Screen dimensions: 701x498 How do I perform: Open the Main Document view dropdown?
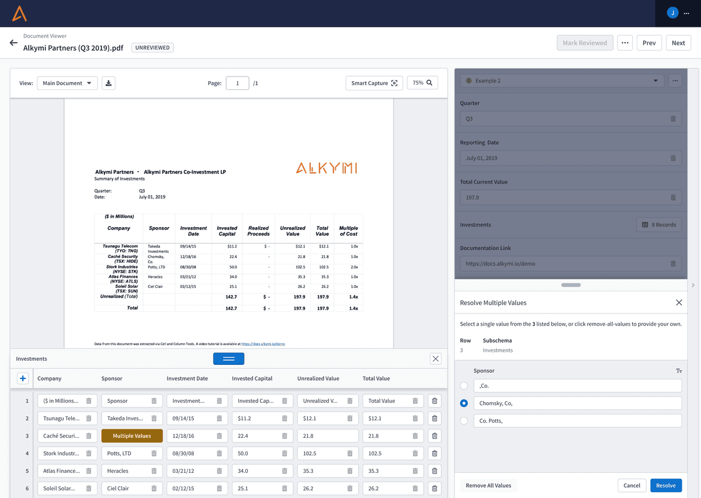click(67, 83)
